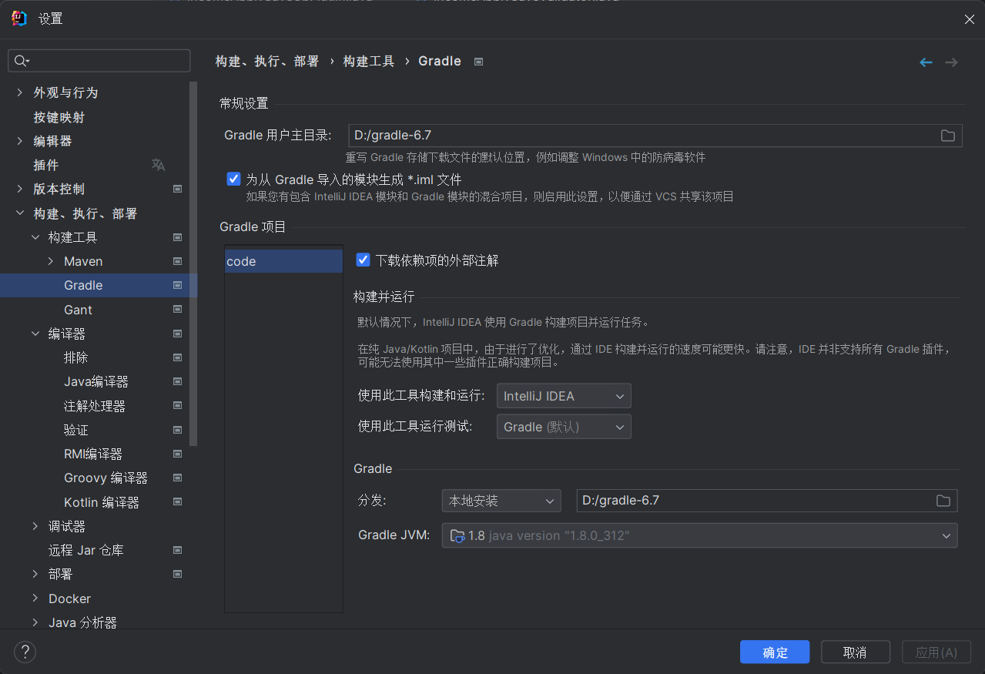Click project settings icon in the selected Gradle row
985x674 pixels.
coord(177,285)
